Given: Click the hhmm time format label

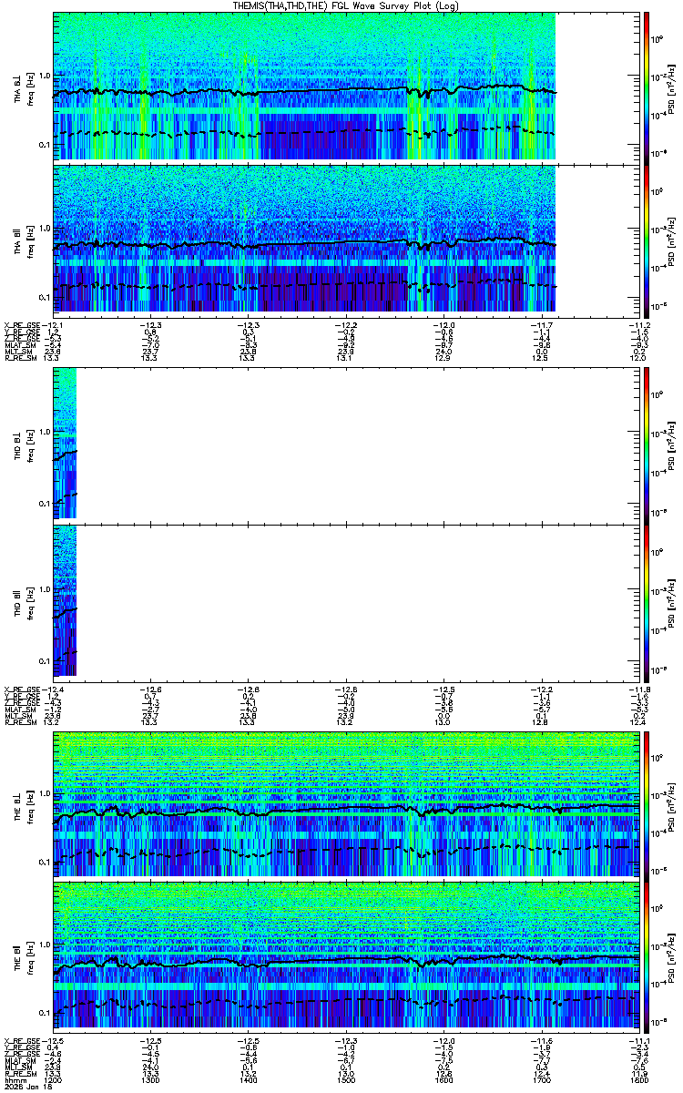Looking at the screenshot, I should (14, 1079).
